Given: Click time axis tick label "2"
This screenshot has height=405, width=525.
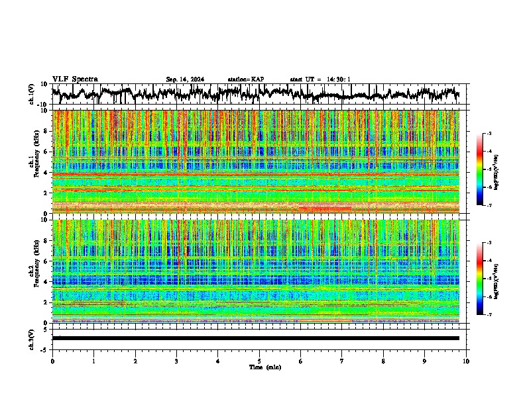Looking at the screenshot, I should point(135,361).
